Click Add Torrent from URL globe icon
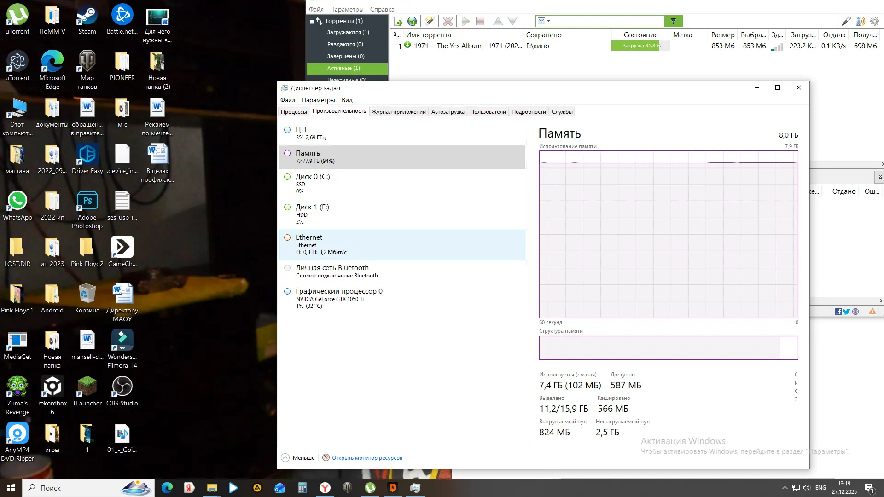The width and height of the screenshot is (884, 497). coord(412,21)
